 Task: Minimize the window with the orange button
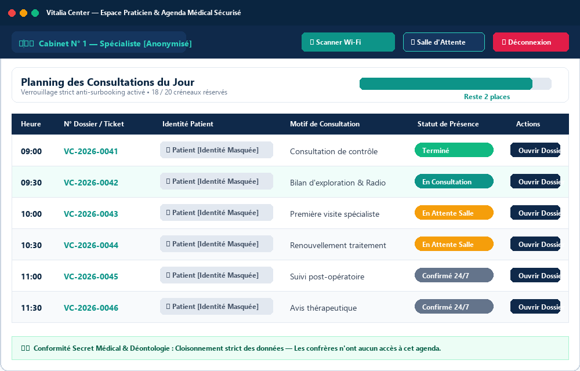[23, 13]
